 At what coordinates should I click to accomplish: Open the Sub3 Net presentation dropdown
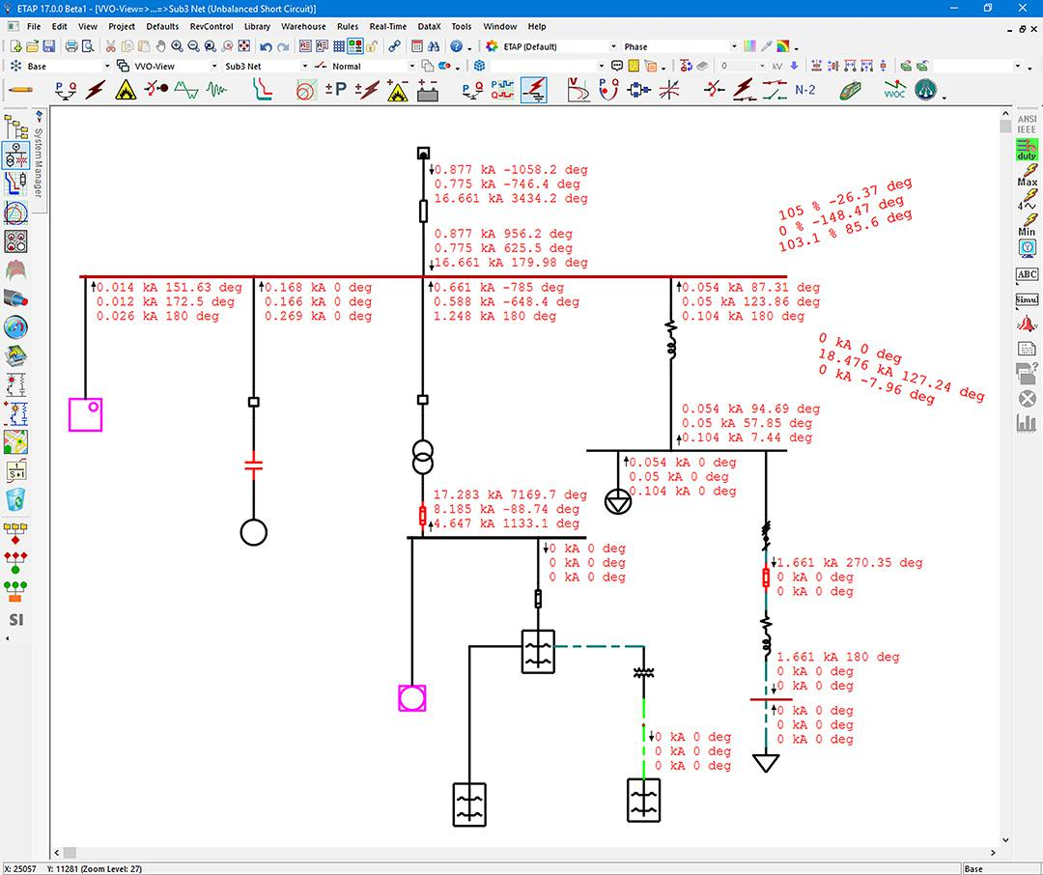click(x=304, y=67)
